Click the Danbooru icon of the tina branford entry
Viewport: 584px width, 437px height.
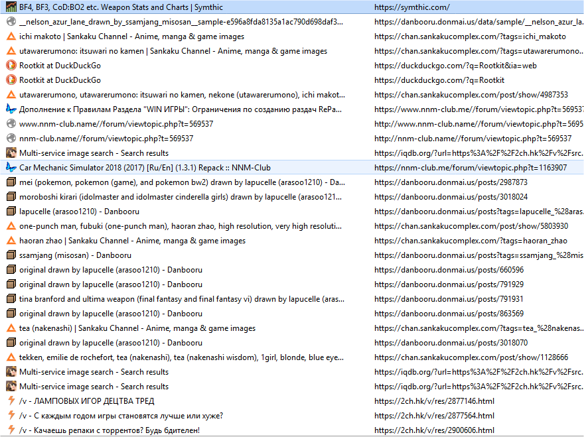pyautogui.click(x=11, y=299)
